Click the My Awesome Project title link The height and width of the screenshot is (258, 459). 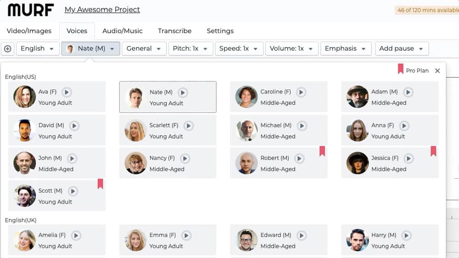(x=102, y=10)
